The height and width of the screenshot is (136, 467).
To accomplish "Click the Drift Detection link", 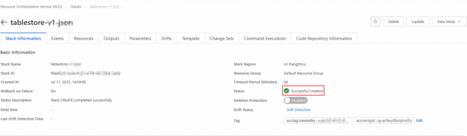I will click(299, 110).
